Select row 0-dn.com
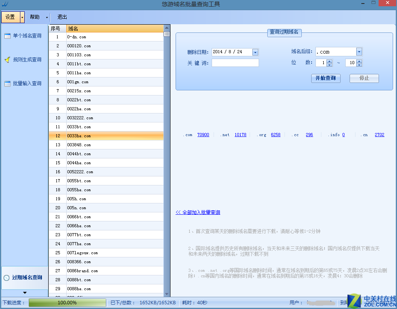Image resolution: width=397 pixels, height=309 pixels. pos(106,37)
